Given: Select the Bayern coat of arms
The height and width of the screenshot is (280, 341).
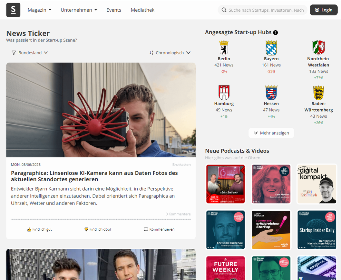Looking at the screenshot, I should 271,48.
